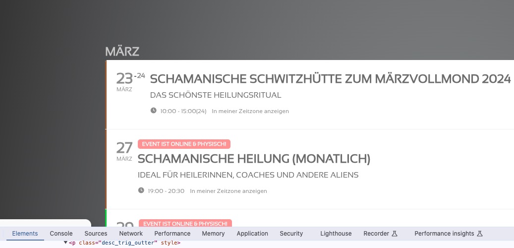
Task: Click the flask icon next to Performance insights
Action: 480,234
